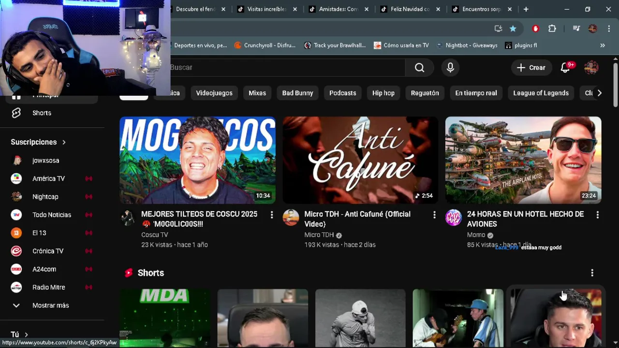This screenshot has height=348, width=619.
Task: Play airplane hotel video thumbnail
Action: (x=523, y=160)
